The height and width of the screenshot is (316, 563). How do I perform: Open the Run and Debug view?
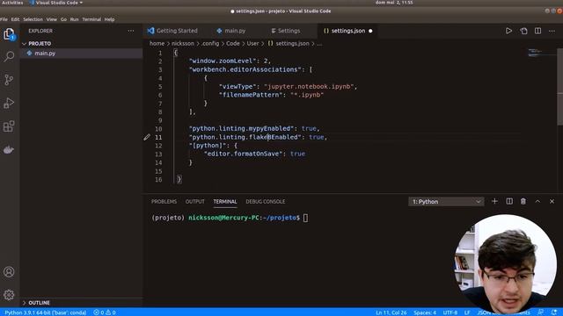tap(9, 103)
